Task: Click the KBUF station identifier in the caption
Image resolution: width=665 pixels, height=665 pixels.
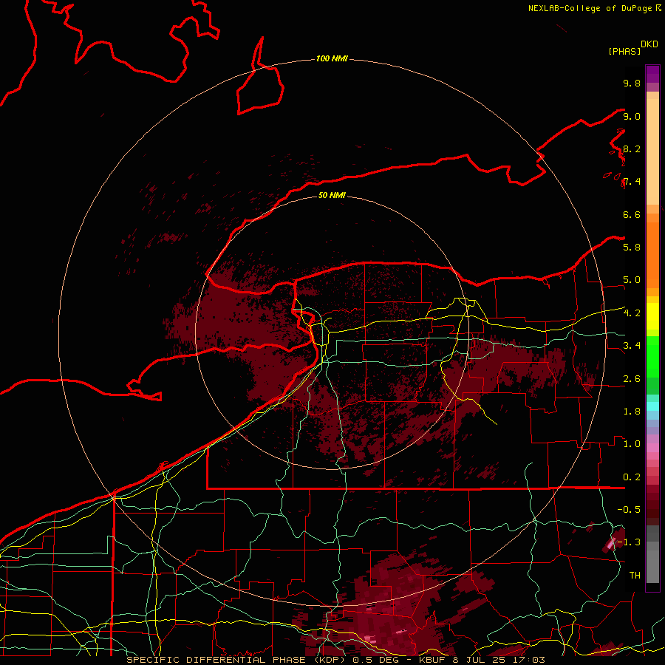Action: [x=434, y=660]
